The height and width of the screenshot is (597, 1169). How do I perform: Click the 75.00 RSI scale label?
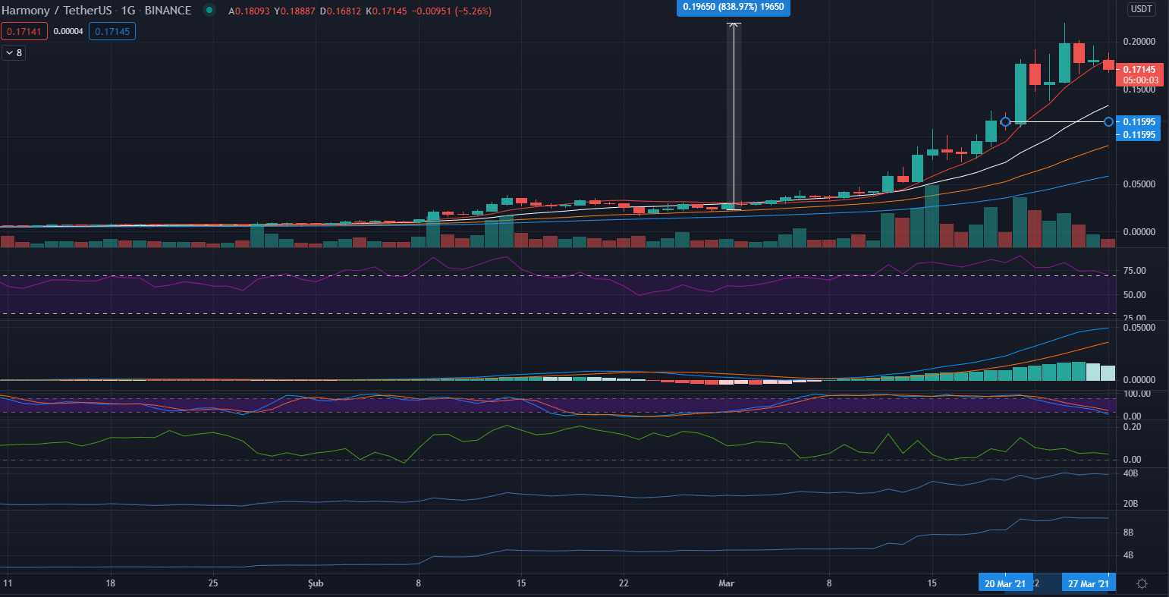pos(1135,271)
